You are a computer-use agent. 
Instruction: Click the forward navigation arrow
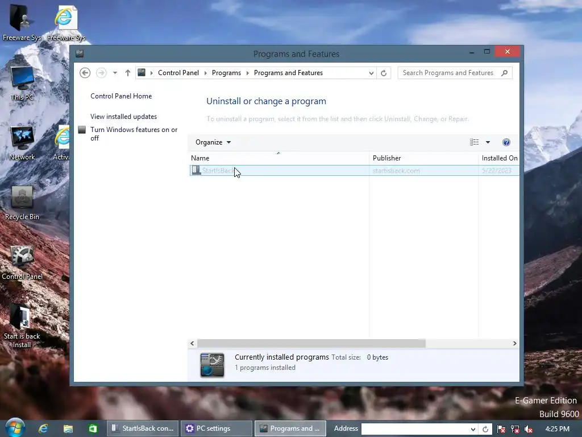[101, 73]
